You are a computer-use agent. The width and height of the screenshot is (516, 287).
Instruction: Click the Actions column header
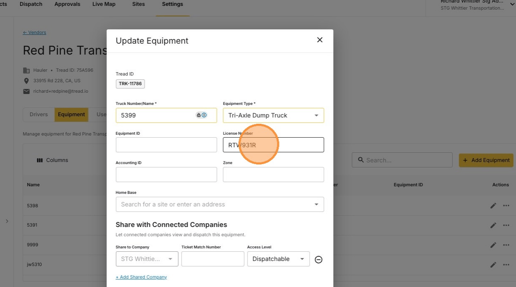click(500, 185)
